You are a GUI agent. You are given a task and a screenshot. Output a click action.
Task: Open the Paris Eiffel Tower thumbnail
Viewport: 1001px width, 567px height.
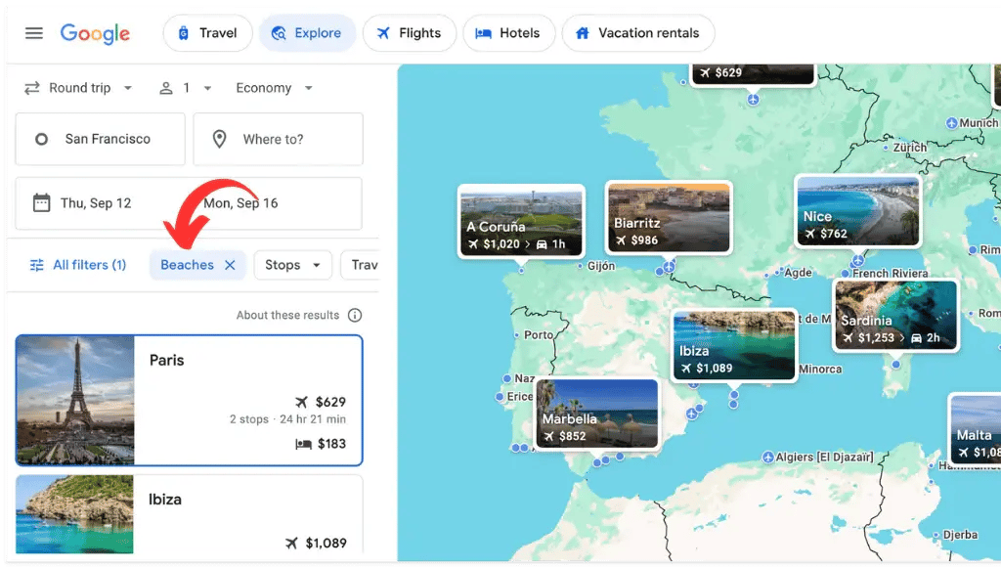(x=75, y=401)
